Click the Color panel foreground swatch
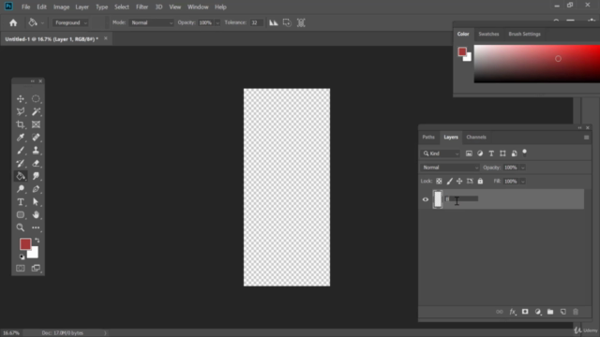The width and height of the screenshot is (600, 337). [x=462, y=51]
